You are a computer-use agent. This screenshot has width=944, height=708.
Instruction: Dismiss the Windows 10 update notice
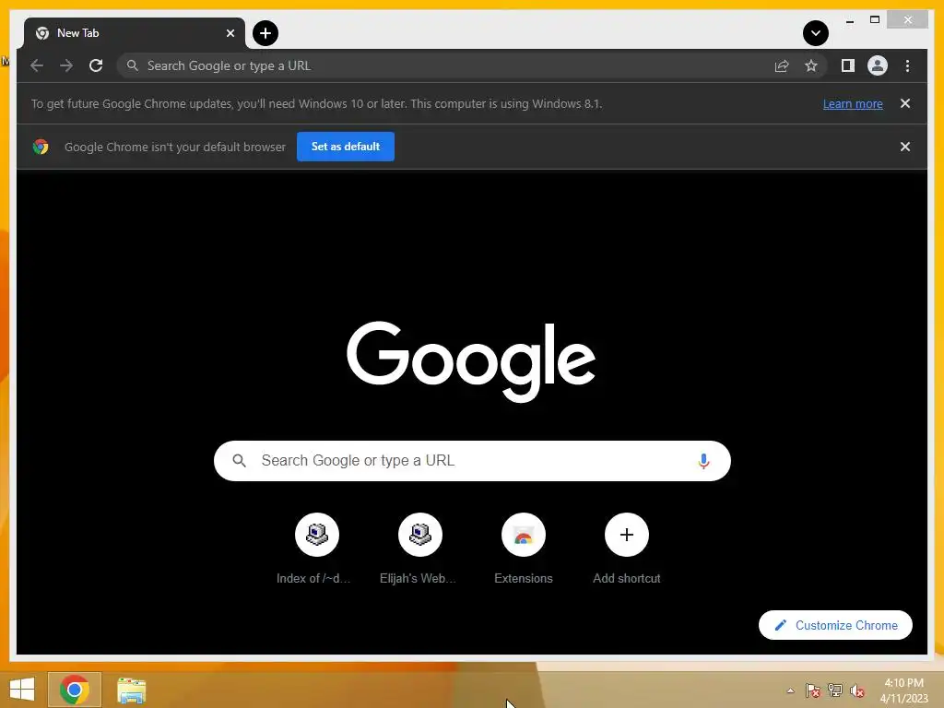pyautogui.click(x=905, y=103)
